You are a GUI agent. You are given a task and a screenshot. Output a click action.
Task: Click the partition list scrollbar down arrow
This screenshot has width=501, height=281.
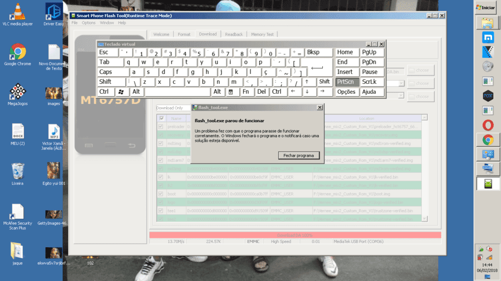point(425,219)
